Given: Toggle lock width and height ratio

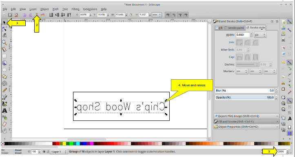Looking at the screenshot, I should [131, 15].
